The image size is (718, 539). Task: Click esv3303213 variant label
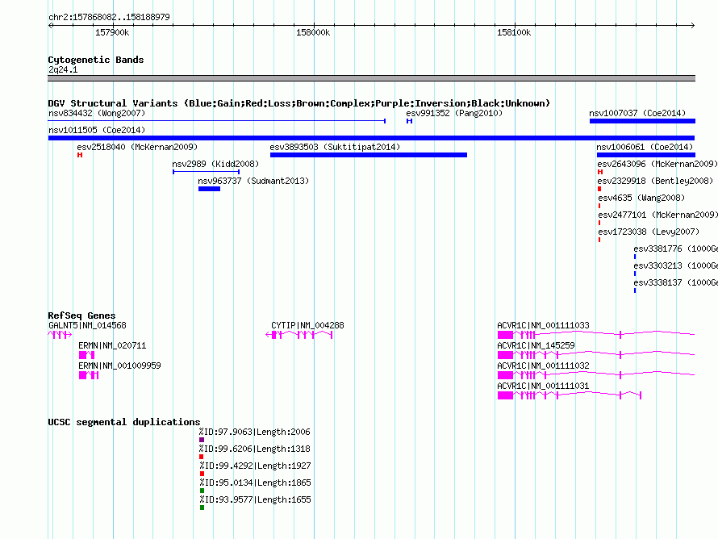[675, 265]
